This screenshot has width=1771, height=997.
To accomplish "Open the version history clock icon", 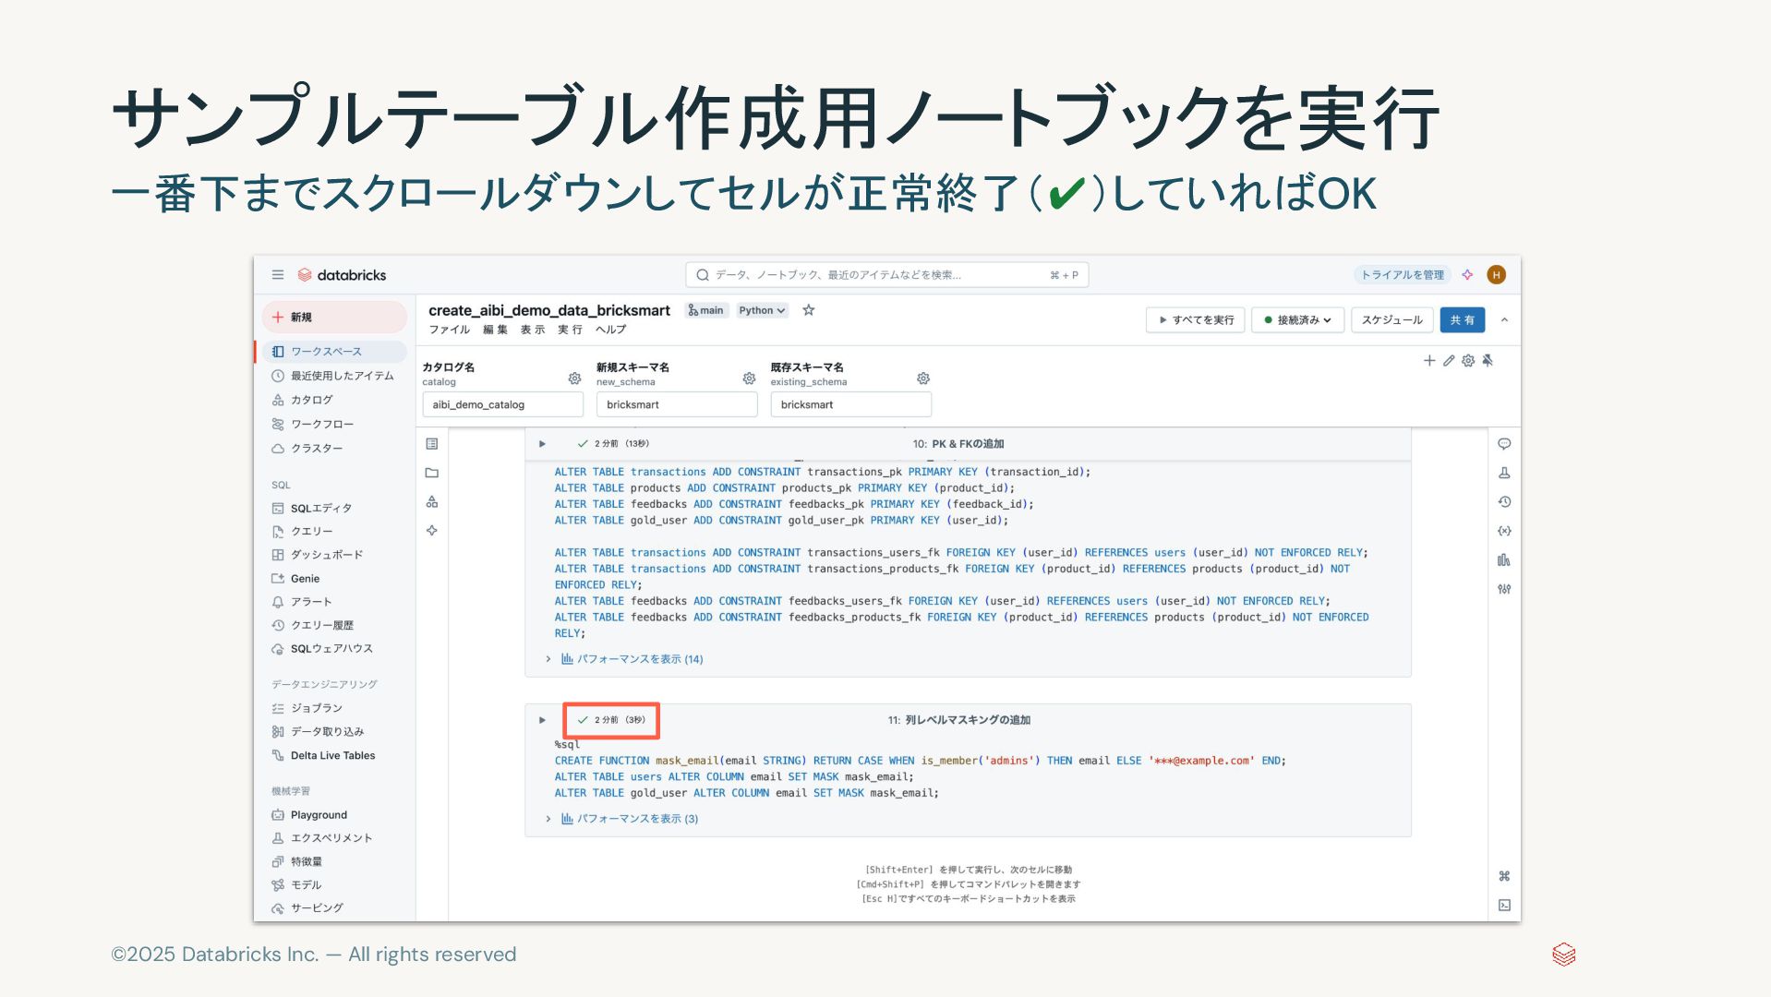I will [x=1504, y=502].
